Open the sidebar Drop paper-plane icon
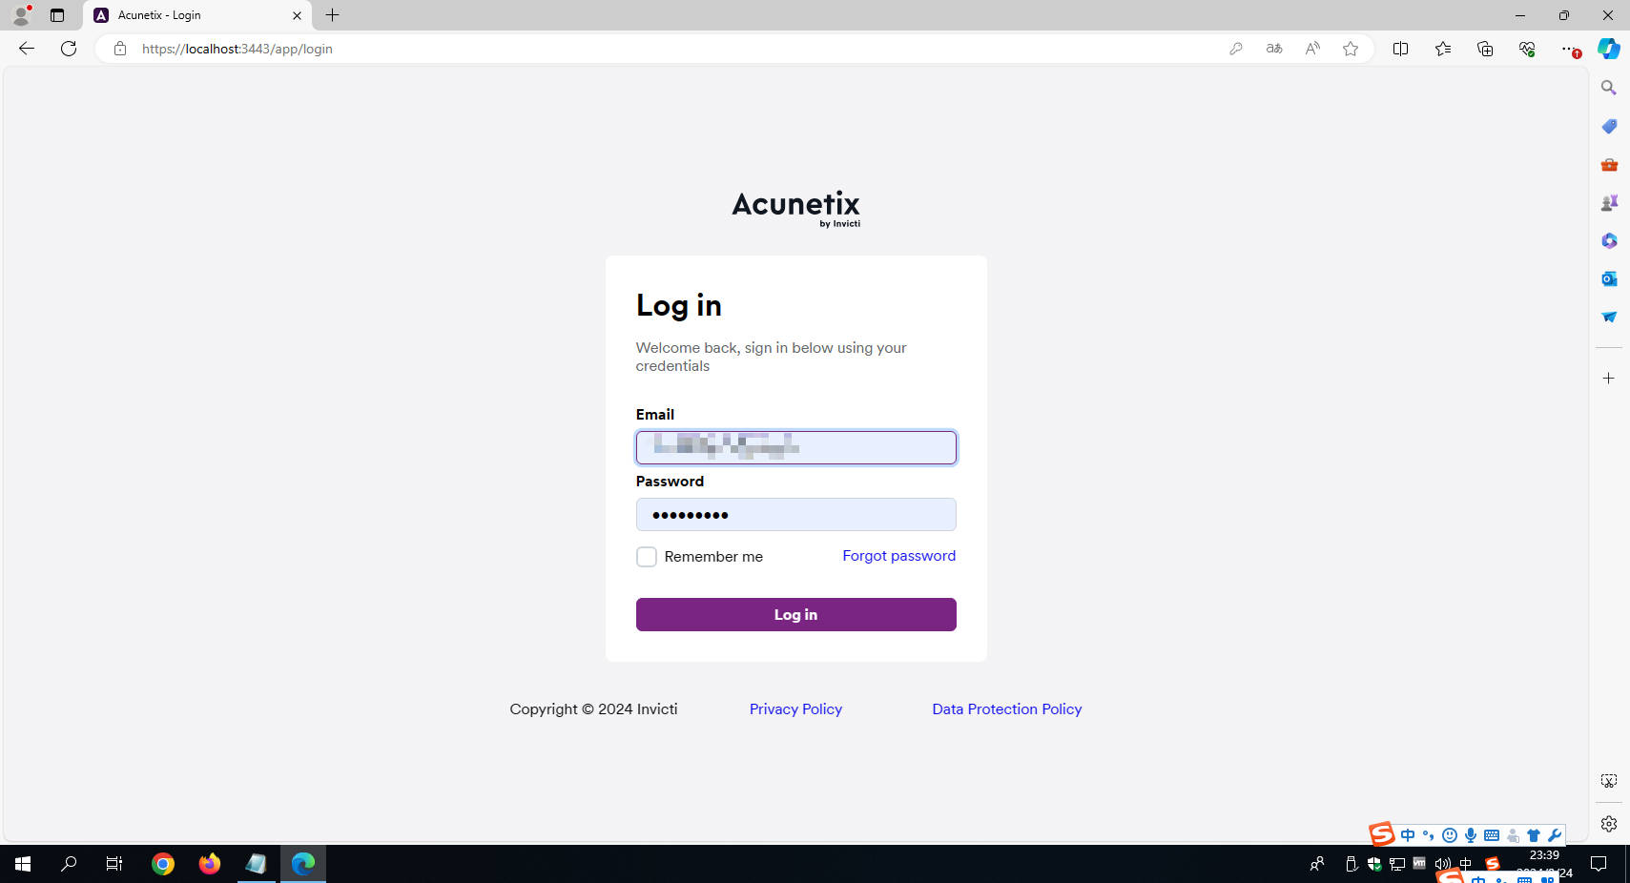The image size is (1630, 883). 1609,317
